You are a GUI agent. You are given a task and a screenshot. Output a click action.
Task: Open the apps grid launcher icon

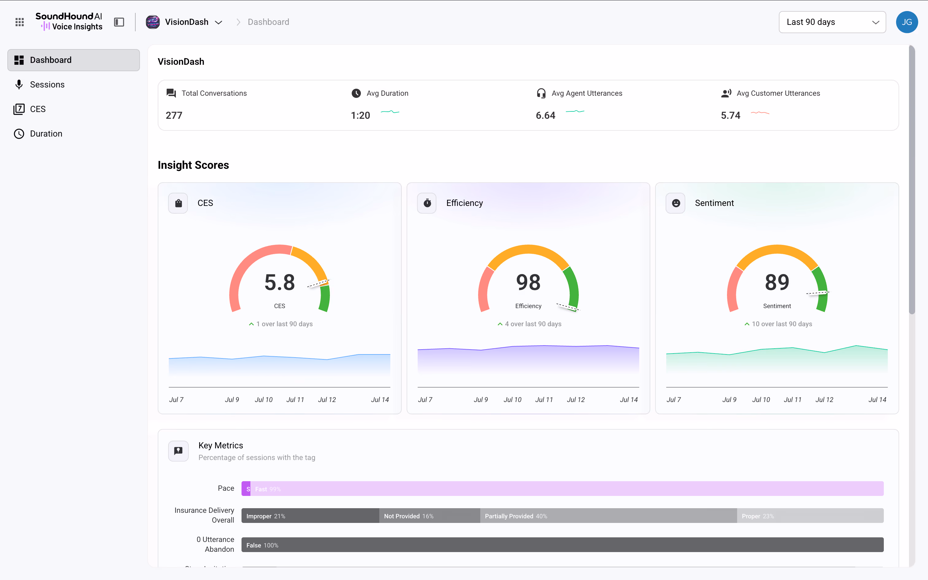[20, 22]
